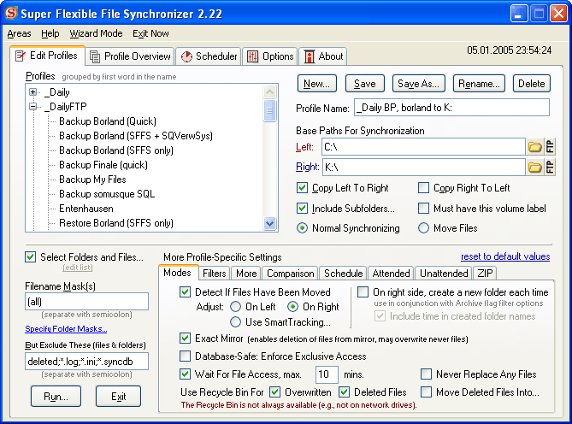Enable create new folder each time

[363, 292]
